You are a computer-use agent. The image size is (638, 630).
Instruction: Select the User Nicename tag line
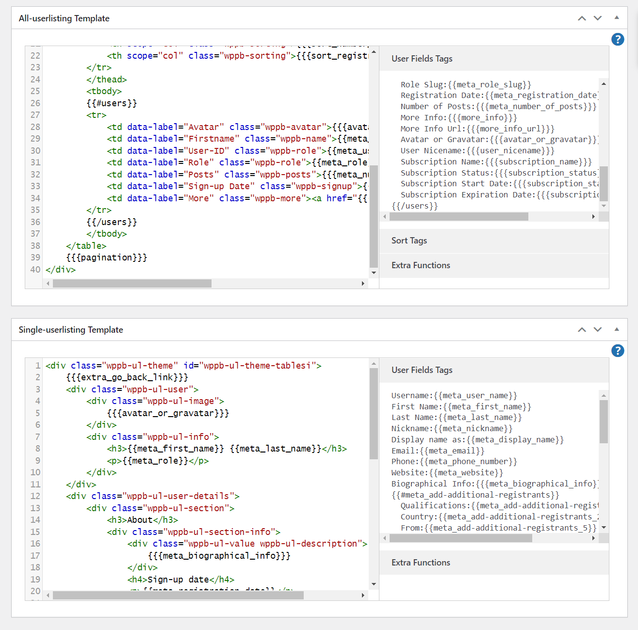pos(477,150)
